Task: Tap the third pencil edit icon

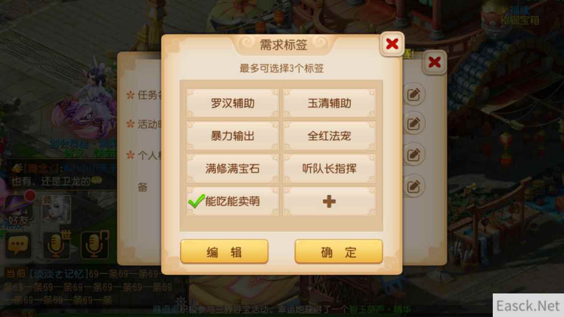Action: [x=414, y=154]
